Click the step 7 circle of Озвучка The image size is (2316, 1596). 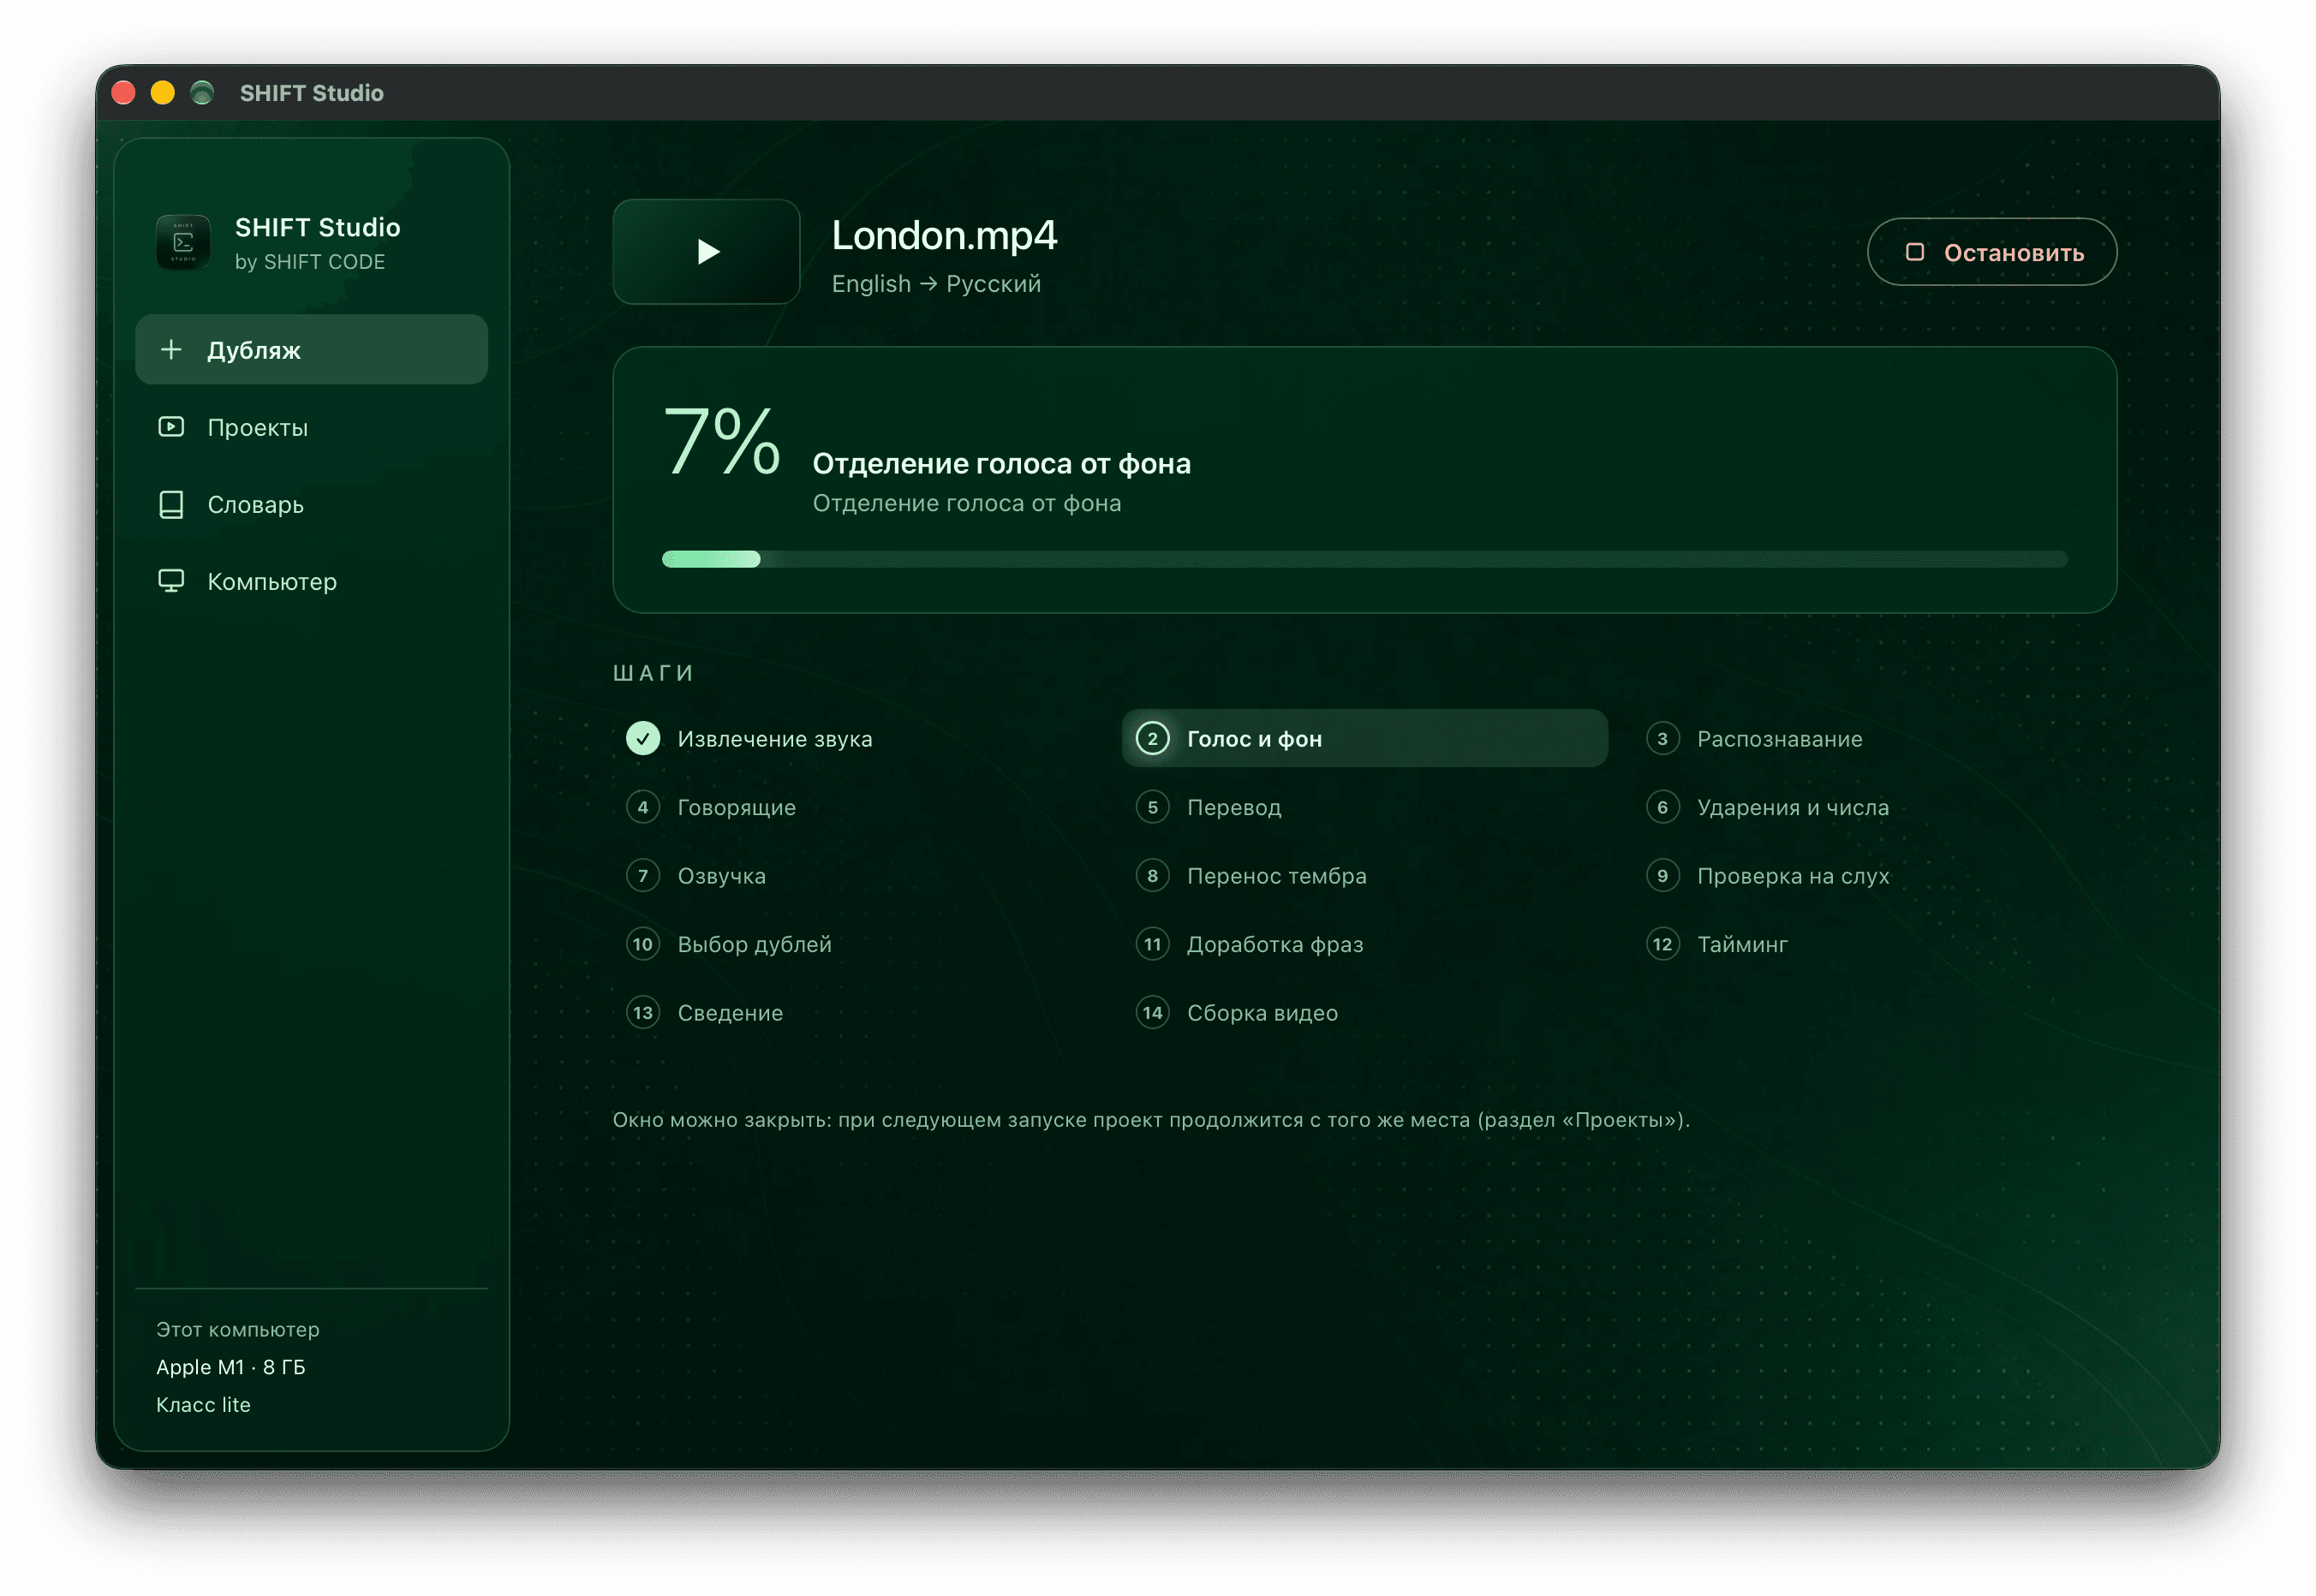(x=642, y=875)
